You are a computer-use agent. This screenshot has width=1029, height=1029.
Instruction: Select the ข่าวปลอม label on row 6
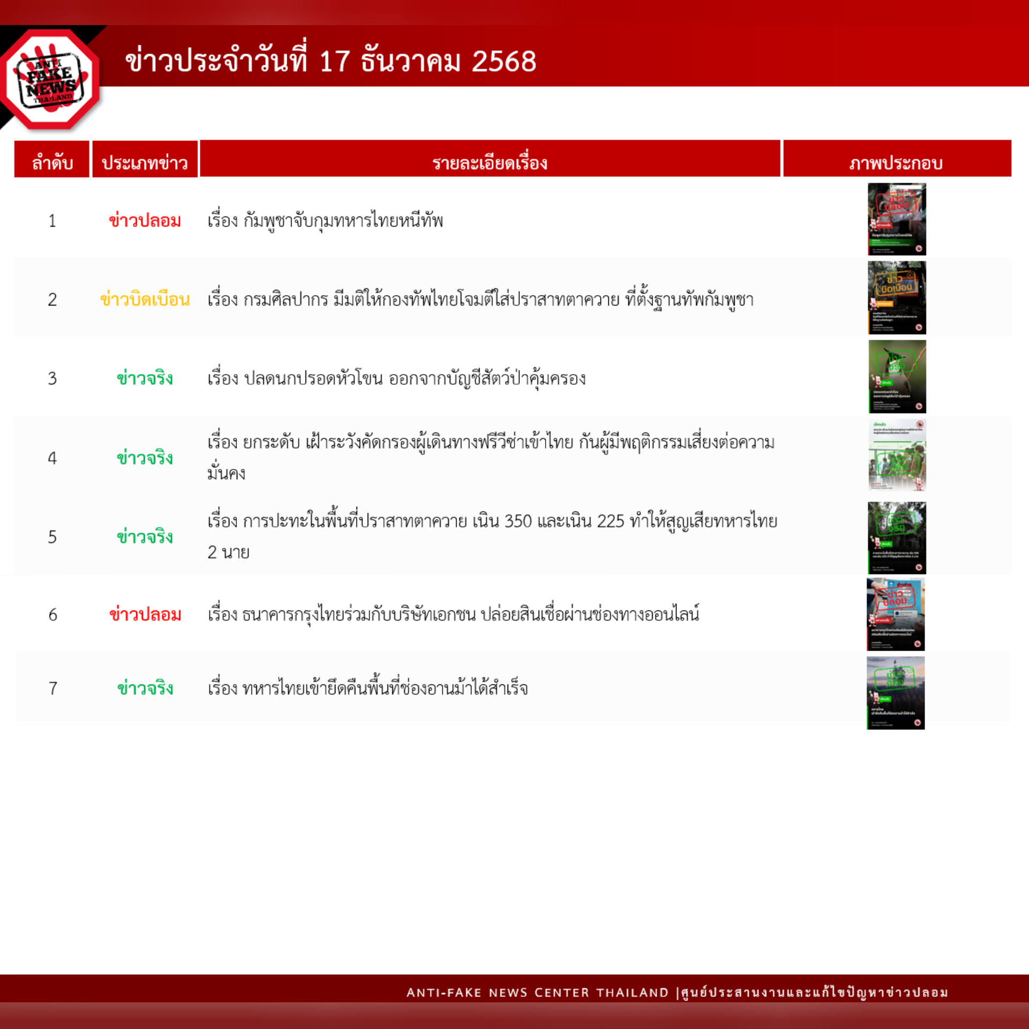(x=145, y=615)
